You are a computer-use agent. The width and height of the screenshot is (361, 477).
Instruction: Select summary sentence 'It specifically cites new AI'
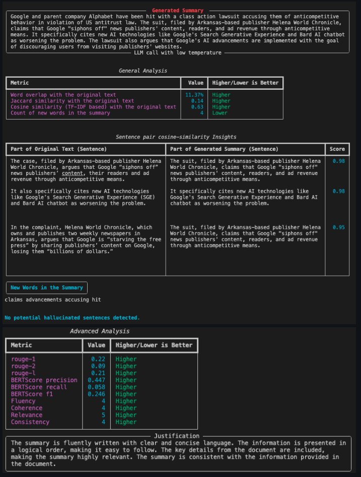pos(244,197)
